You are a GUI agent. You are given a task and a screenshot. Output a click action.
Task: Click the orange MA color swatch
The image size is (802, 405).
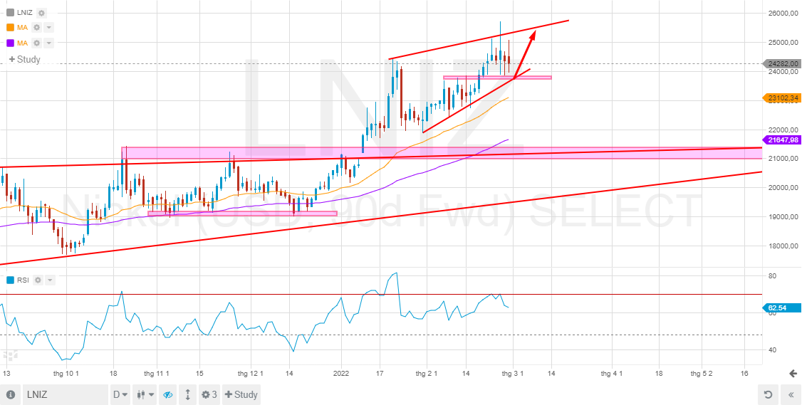click(x=10, y=28)
